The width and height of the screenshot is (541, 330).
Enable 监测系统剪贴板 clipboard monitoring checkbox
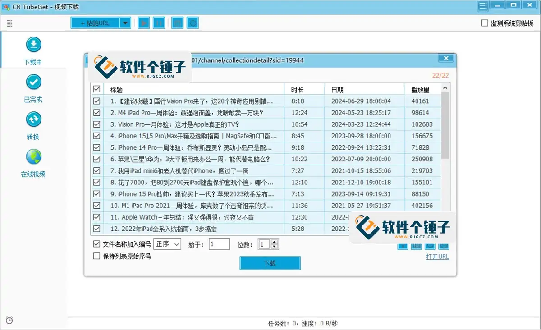(485, 23)
